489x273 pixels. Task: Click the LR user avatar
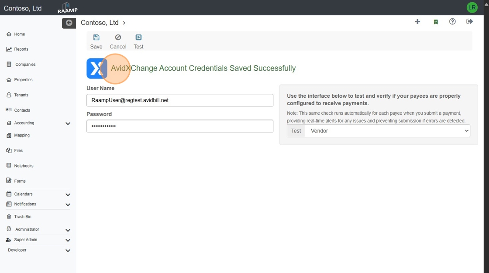click(x=472, y=7)
